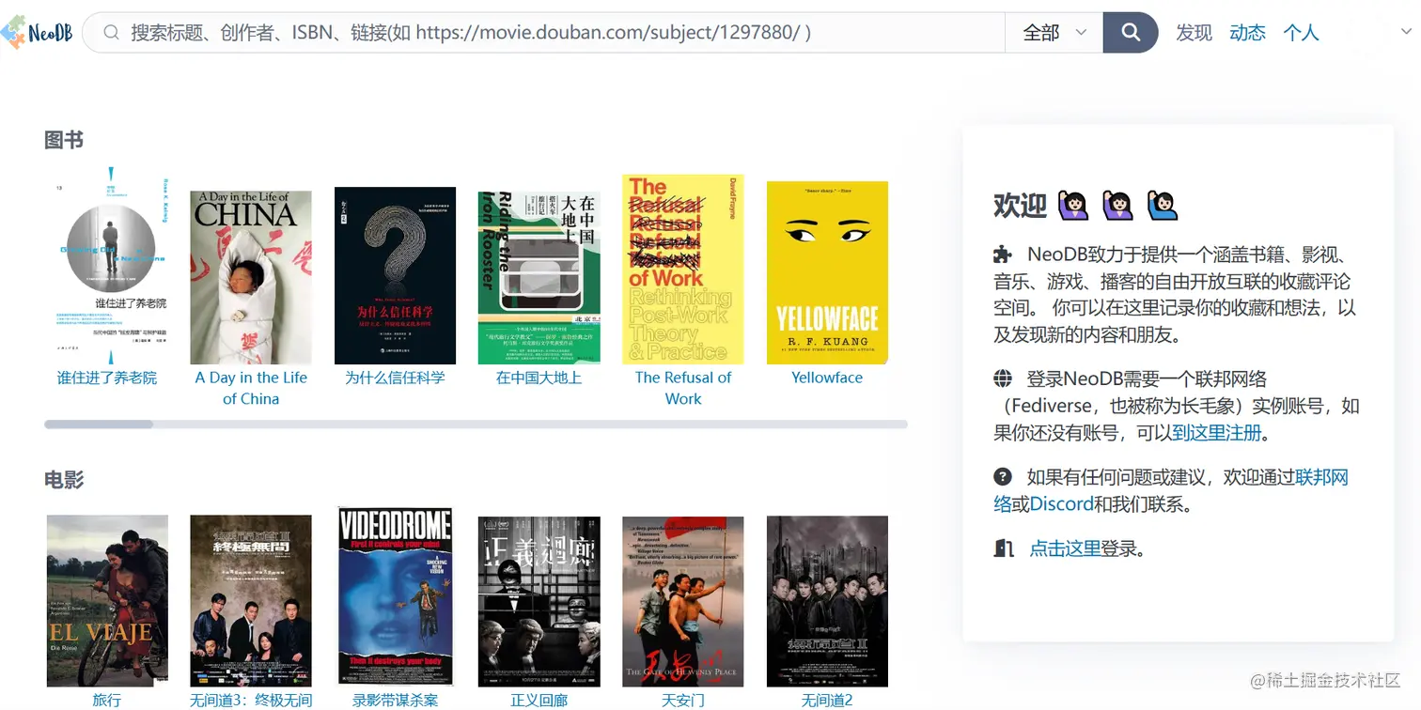Click the question mark icon in welcome panel
Image resolution: width=1421 pixels, height=710 pixels.
point(1003,476)
